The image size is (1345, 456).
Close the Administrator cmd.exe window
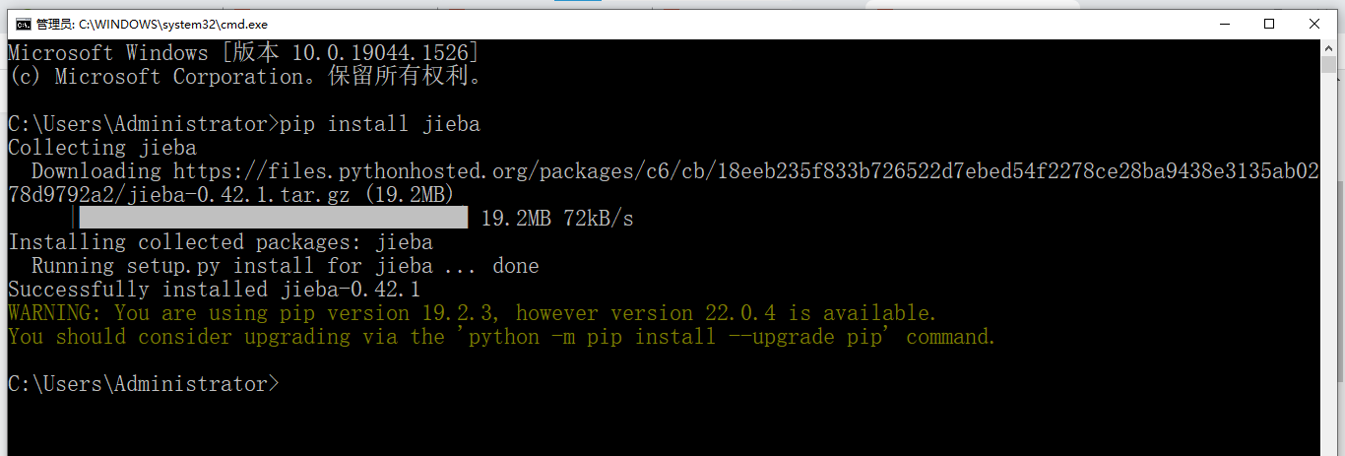pyautogui.click(x=1315, y=24)
